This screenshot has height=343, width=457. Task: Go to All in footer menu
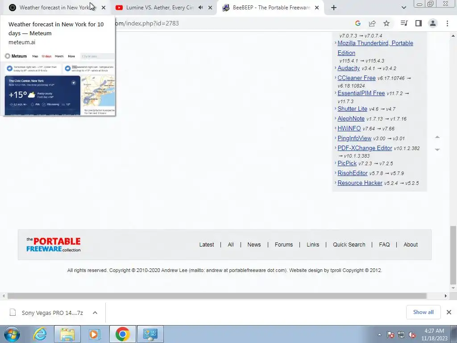point(231,245)
